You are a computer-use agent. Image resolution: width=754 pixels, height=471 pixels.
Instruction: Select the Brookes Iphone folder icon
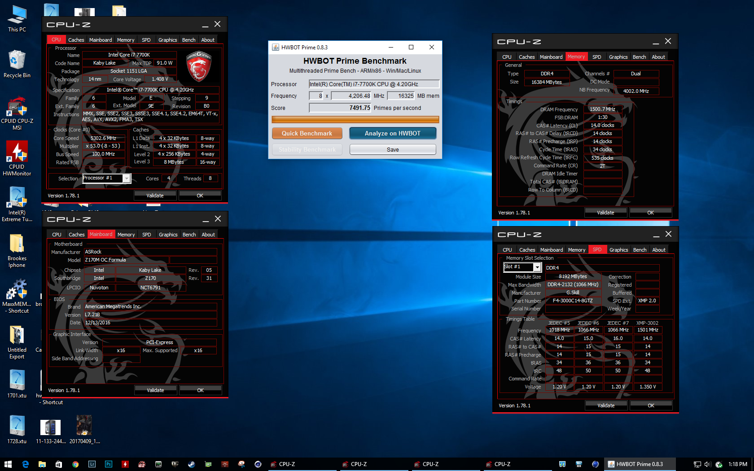click(17, 250)
